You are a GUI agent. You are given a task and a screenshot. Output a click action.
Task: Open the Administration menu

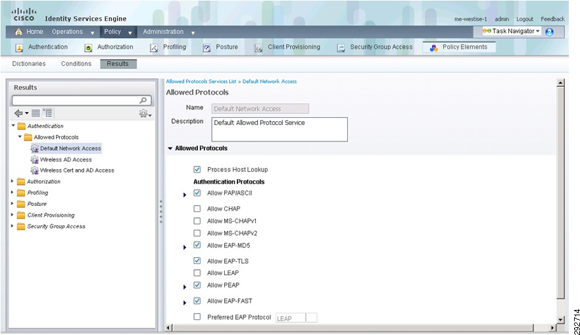[168, 32]
